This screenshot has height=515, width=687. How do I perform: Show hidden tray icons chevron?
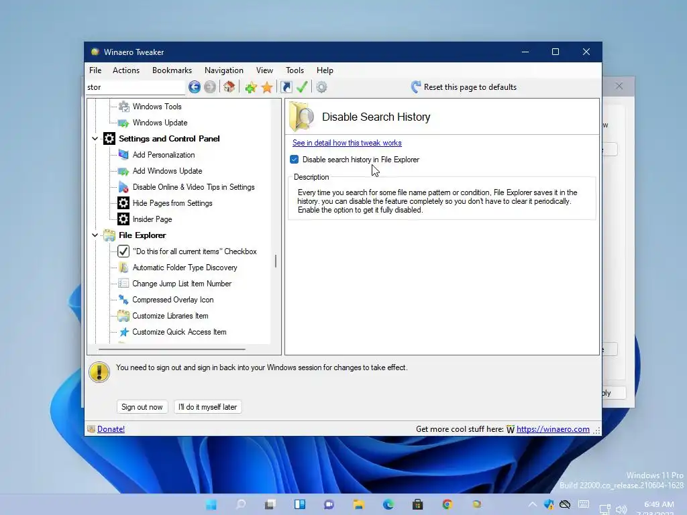point(532,504)
